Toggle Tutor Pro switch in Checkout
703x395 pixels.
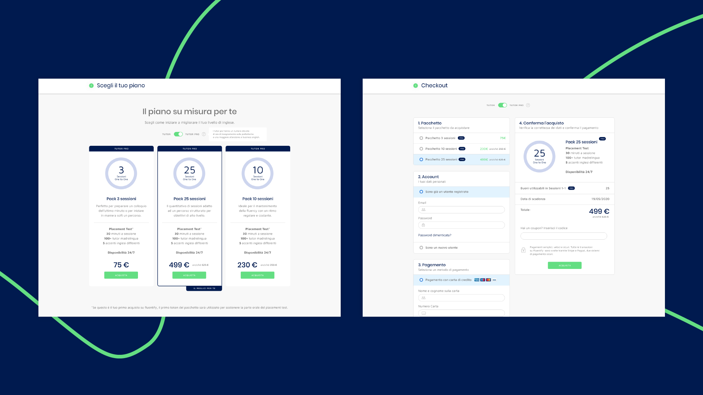(x=502, y=105)
